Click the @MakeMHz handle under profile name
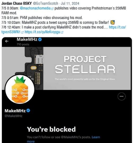 coord(13,116)
